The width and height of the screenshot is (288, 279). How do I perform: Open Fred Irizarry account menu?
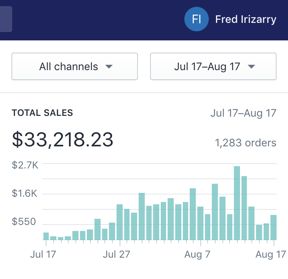point(246,19)
